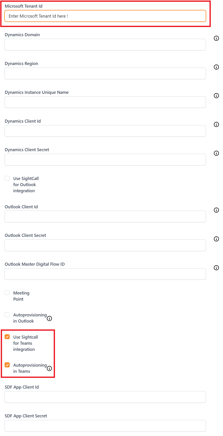223x436 pixels.
Task: Open info icon for Outlook Master Digital Flow ID
Action: pos(216,268)
